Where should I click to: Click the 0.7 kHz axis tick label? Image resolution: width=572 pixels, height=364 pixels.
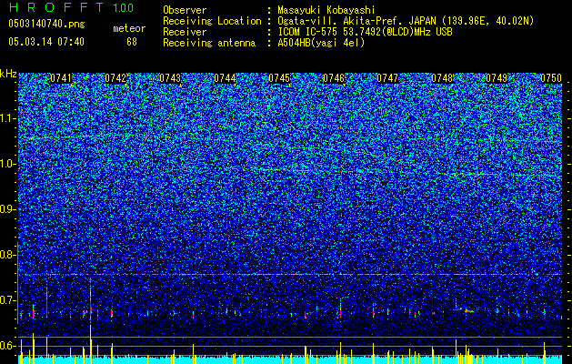coord(8,300)
